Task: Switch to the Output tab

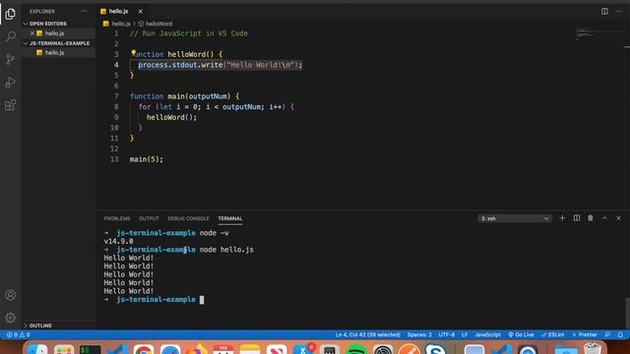Action: (149, 218)
